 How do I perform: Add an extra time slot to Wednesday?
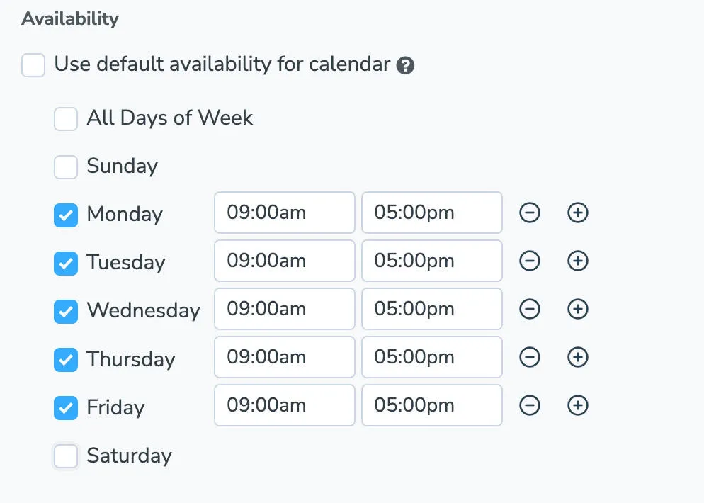pos(577,309)
